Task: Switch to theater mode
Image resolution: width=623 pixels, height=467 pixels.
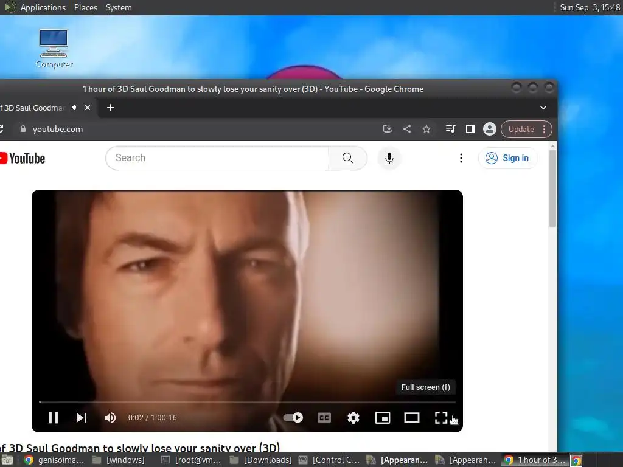Action: (x=412, y=418)
